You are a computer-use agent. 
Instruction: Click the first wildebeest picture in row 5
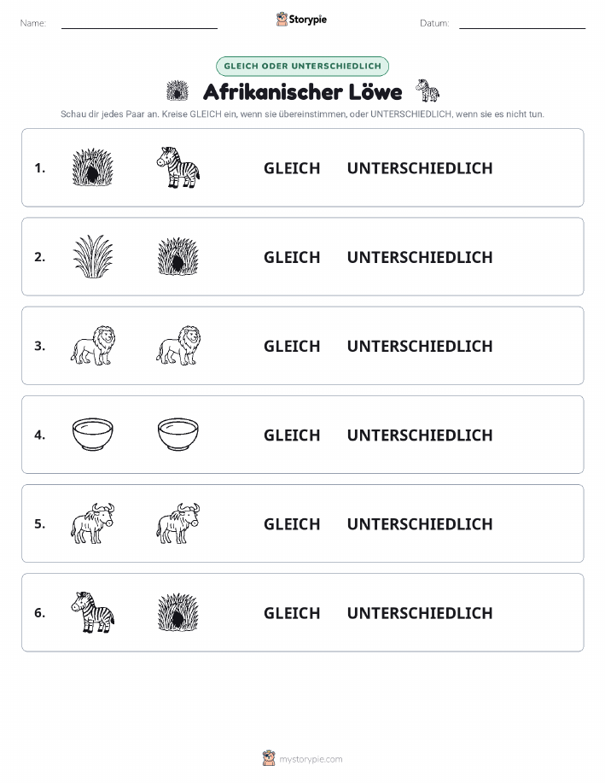(x=92, y=523)
